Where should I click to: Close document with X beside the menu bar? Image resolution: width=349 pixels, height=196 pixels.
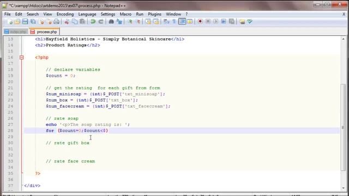pos(344,14)
